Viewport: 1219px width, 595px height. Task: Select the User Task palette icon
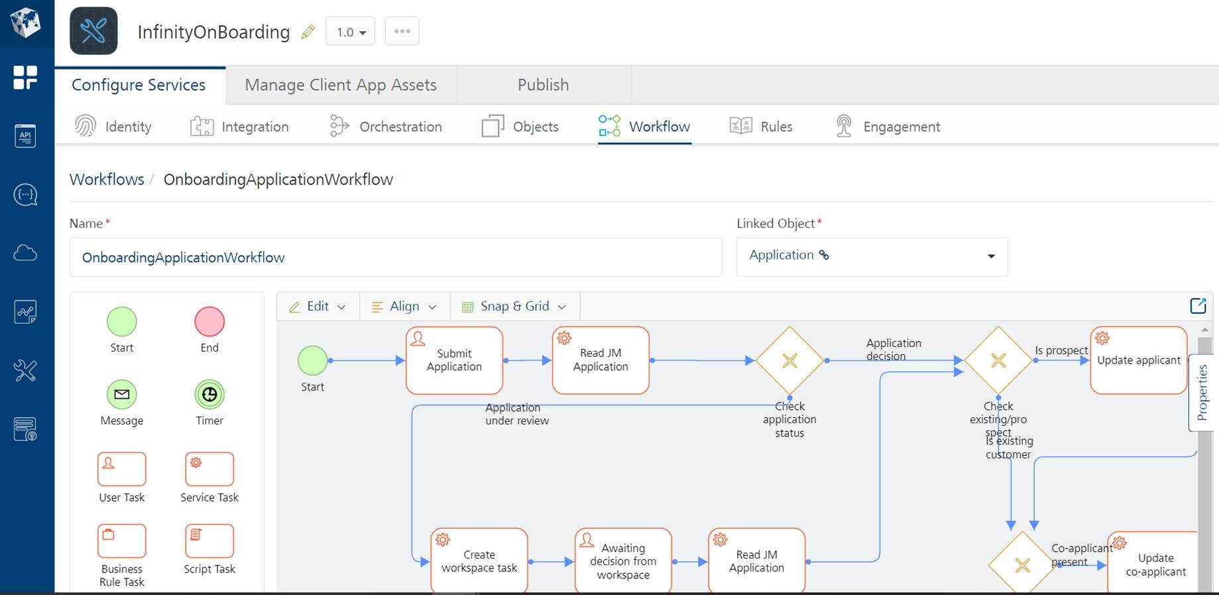(x=121, y=469)
